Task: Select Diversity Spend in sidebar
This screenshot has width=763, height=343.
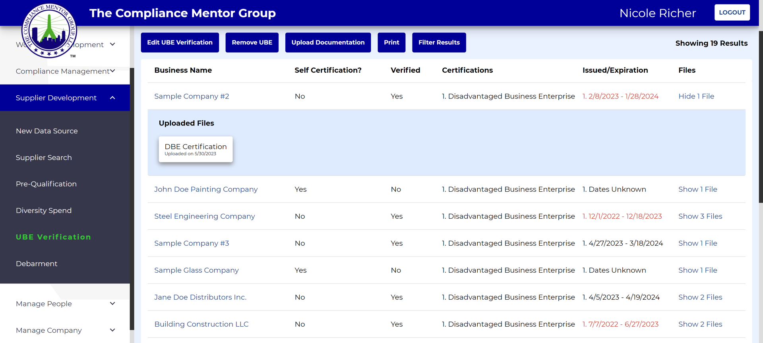Action: (x=44, y=210)
